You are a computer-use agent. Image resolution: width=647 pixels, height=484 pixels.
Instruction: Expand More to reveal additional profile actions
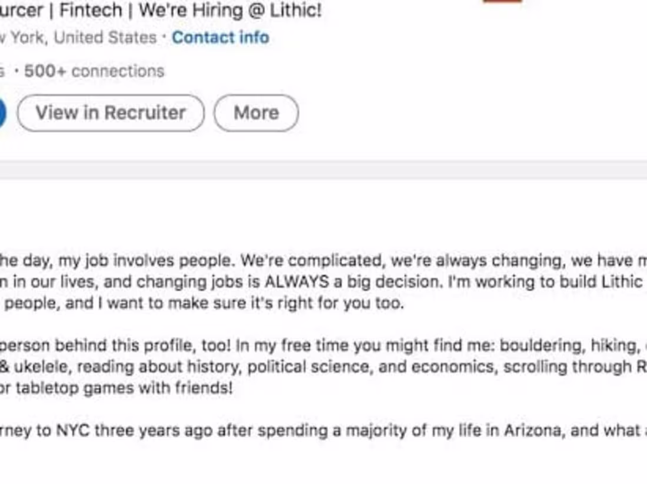click(x=255, y=112)
